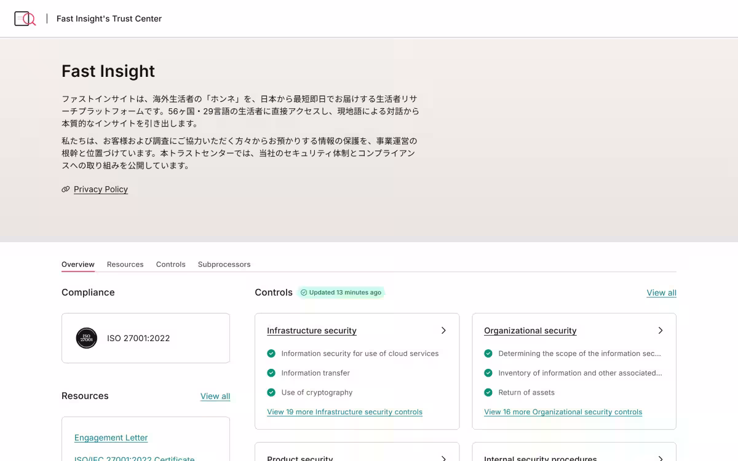Viewport: 738px width, 461px height.
Task: Click the Updated 13 minutes ago badge
Action: [341, 293]
